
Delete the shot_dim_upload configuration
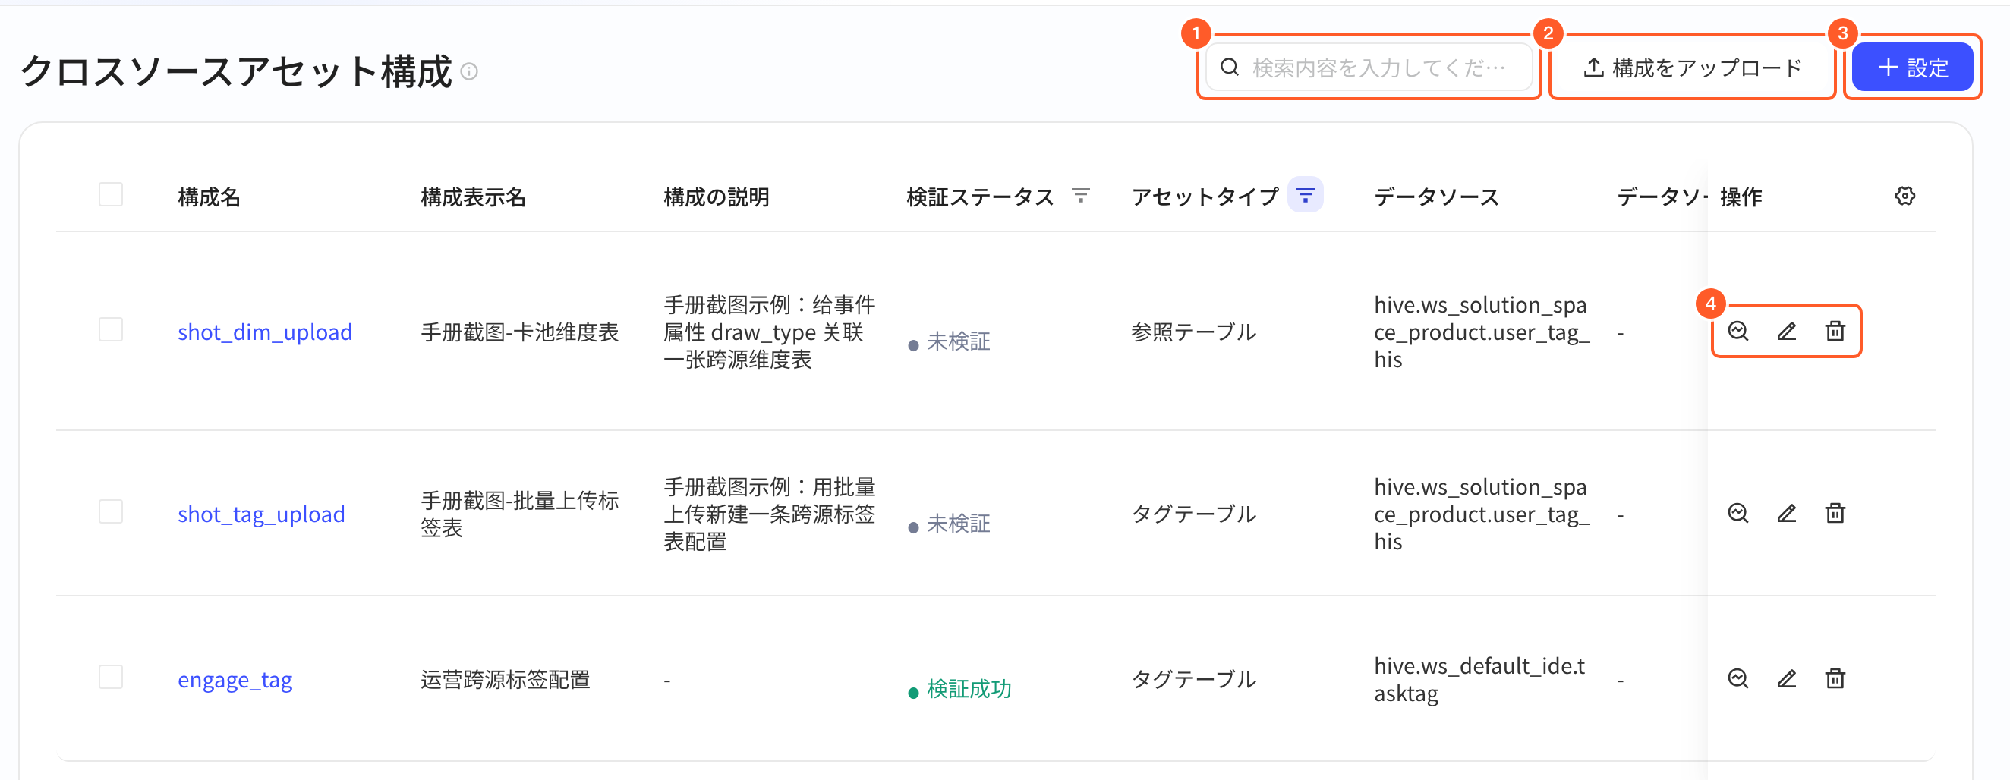point(1835,332)
